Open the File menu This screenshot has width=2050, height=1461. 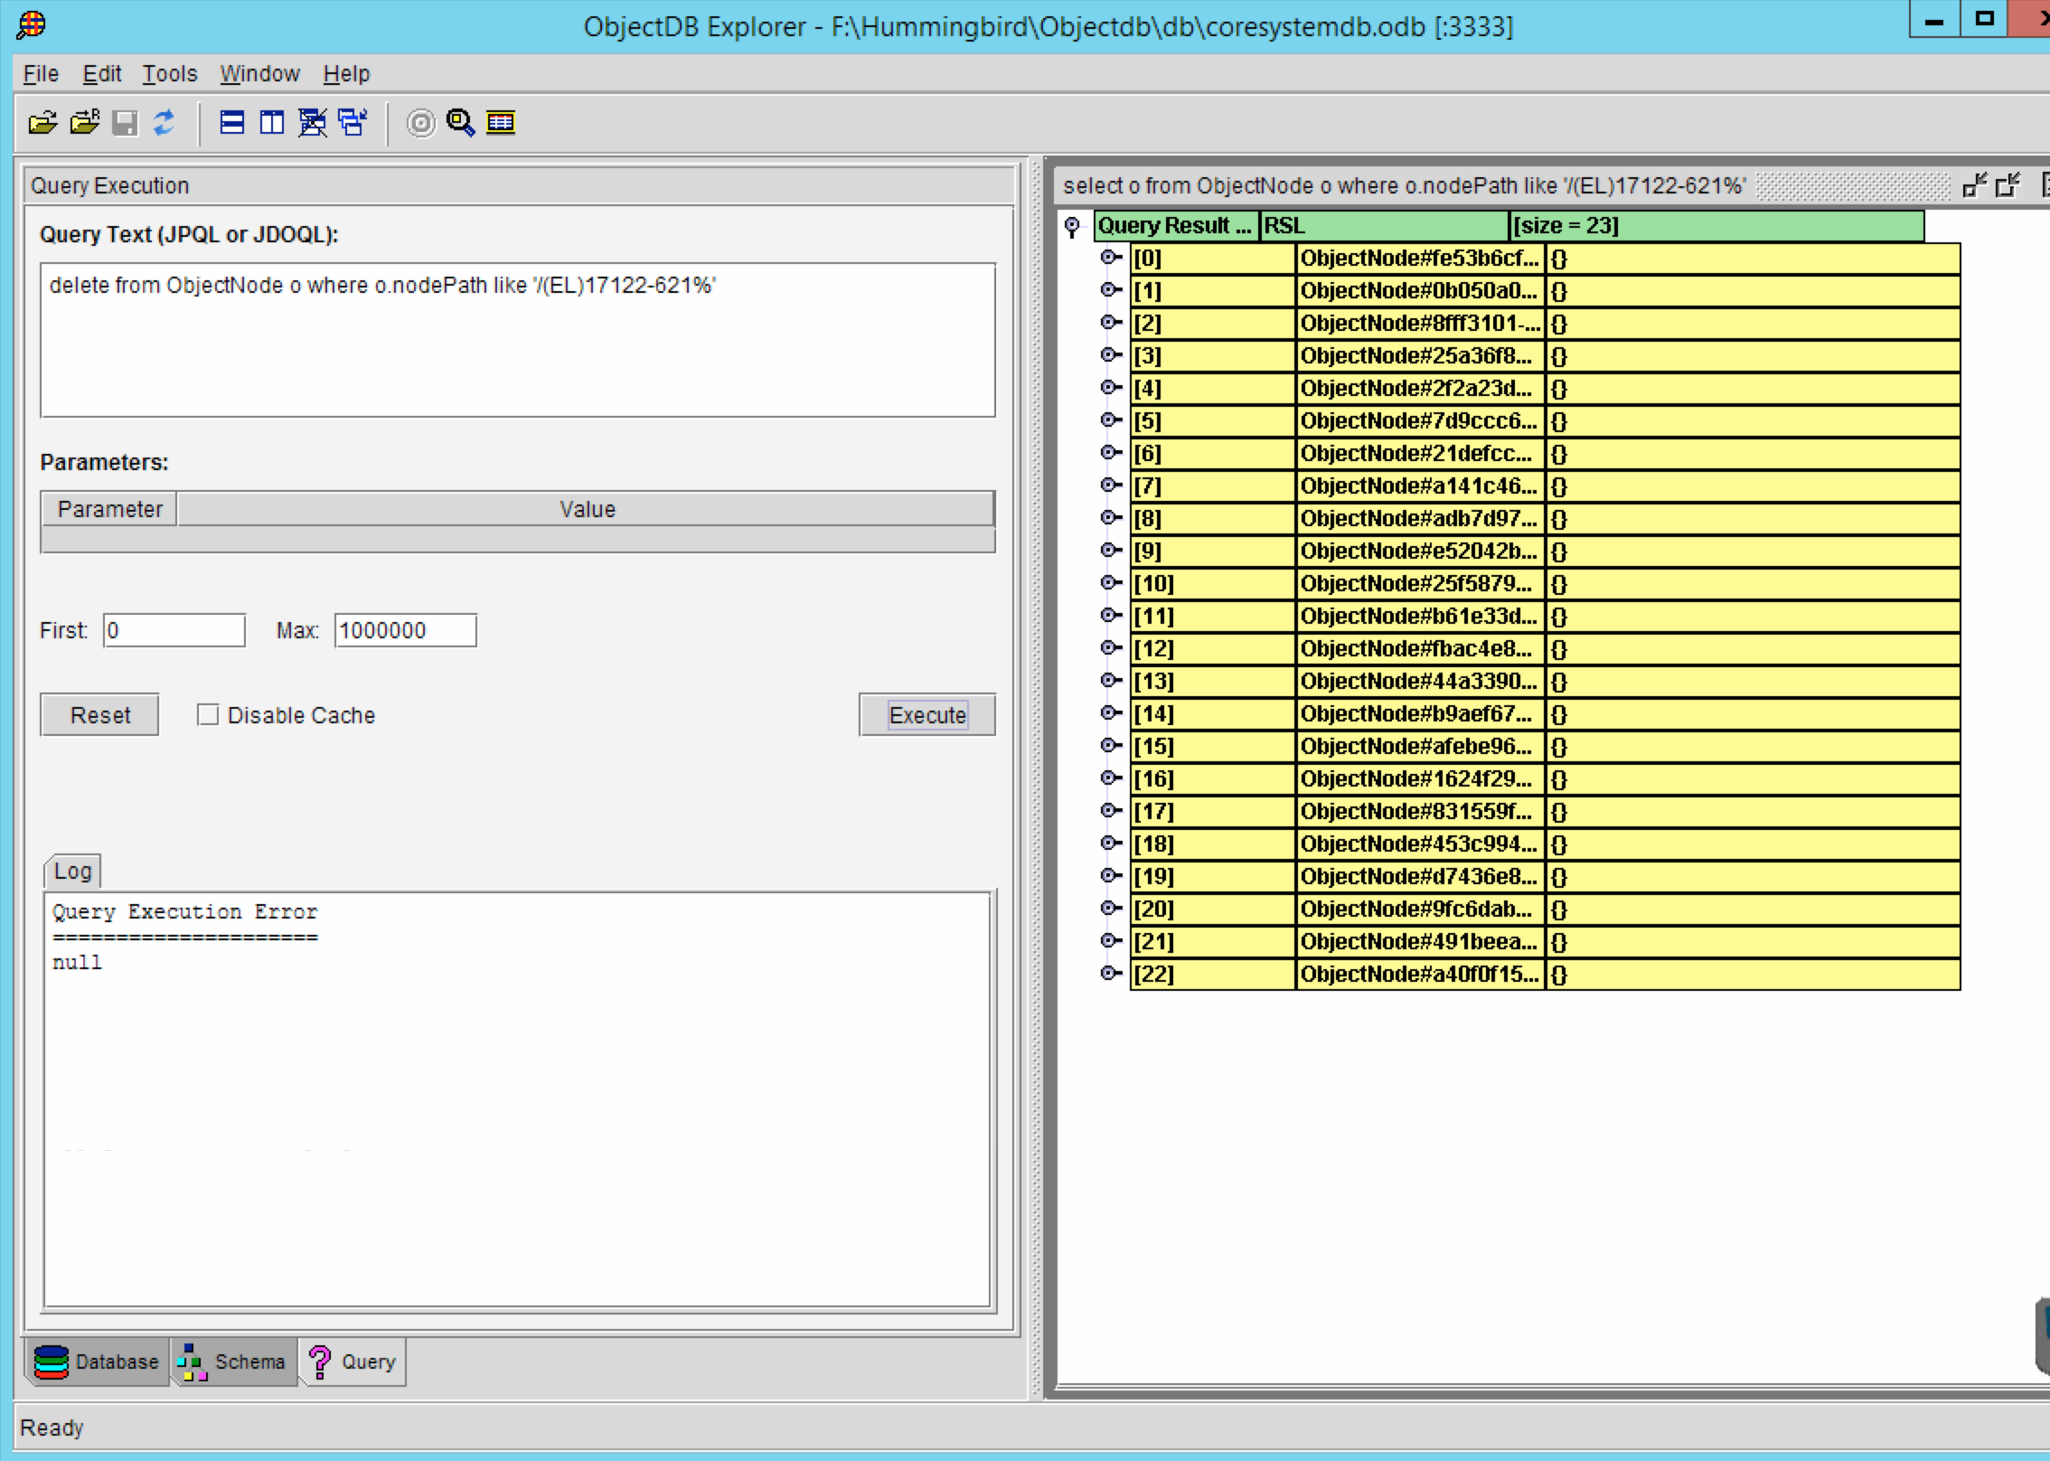click(41, 73)
